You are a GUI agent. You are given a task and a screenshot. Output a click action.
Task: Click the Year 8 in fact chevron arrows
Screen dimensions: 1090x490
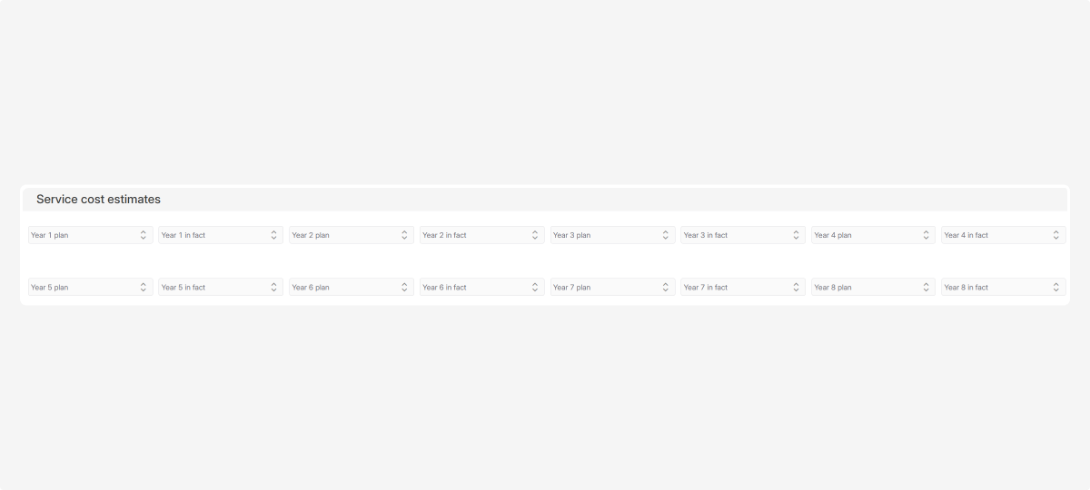click(x=1056, y=287)
